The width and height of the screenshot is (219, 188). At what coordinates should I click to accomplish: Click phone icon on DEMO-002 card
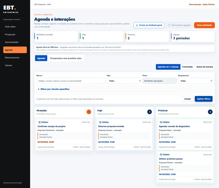(100, 122)
